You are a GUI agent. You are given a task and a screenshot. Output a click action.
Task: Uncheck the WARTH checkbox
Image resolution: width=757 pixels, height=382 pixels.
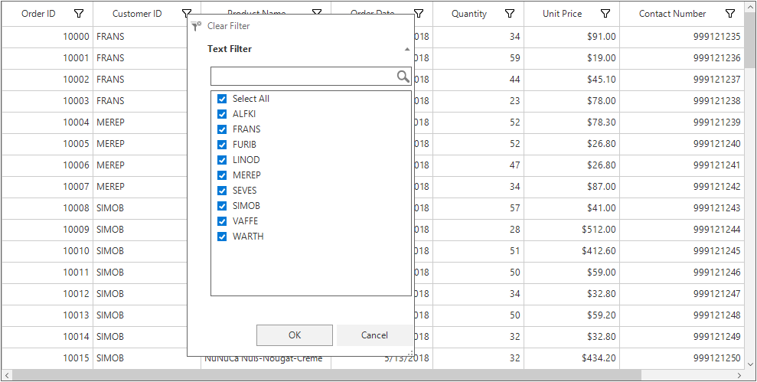tap(222, 237)
